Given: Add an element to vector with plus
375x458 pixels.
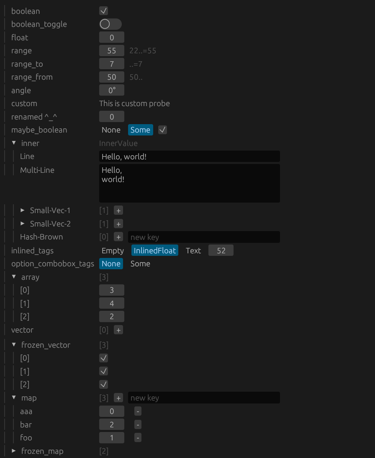Looking at the screenshot, I should click(x=118, y=330).
